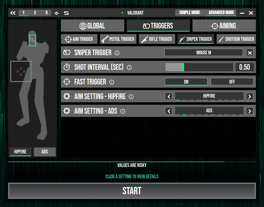The height and width of the screenshot is (207, 264).
Task: Click the Shot Interval slider track
Action: (199, 67)
